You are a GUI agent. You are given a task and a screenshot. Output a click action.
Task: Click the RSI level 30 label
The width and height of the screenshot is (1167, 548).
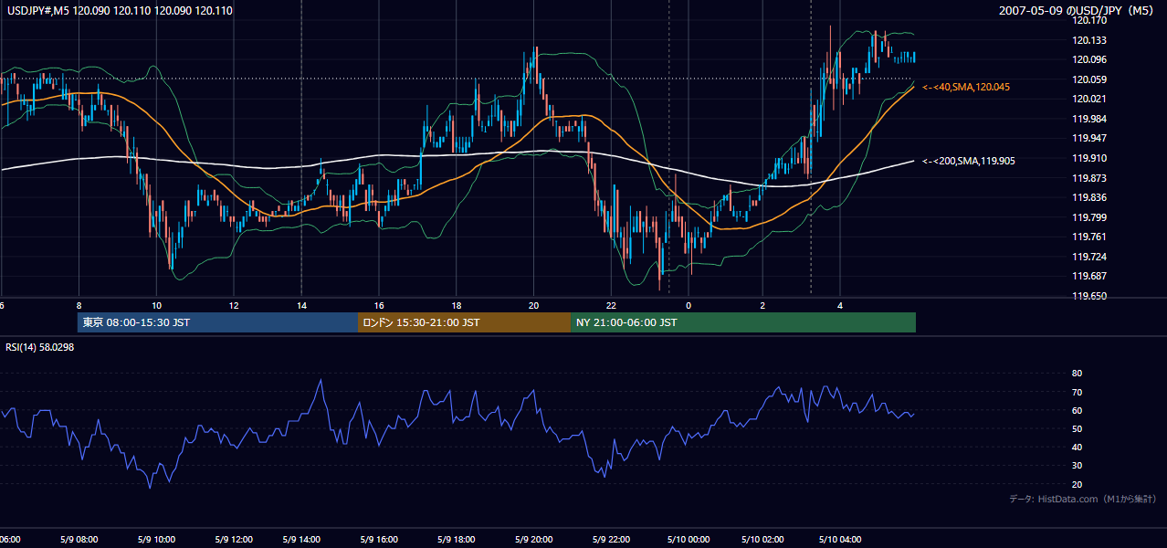pos(1077,466)
